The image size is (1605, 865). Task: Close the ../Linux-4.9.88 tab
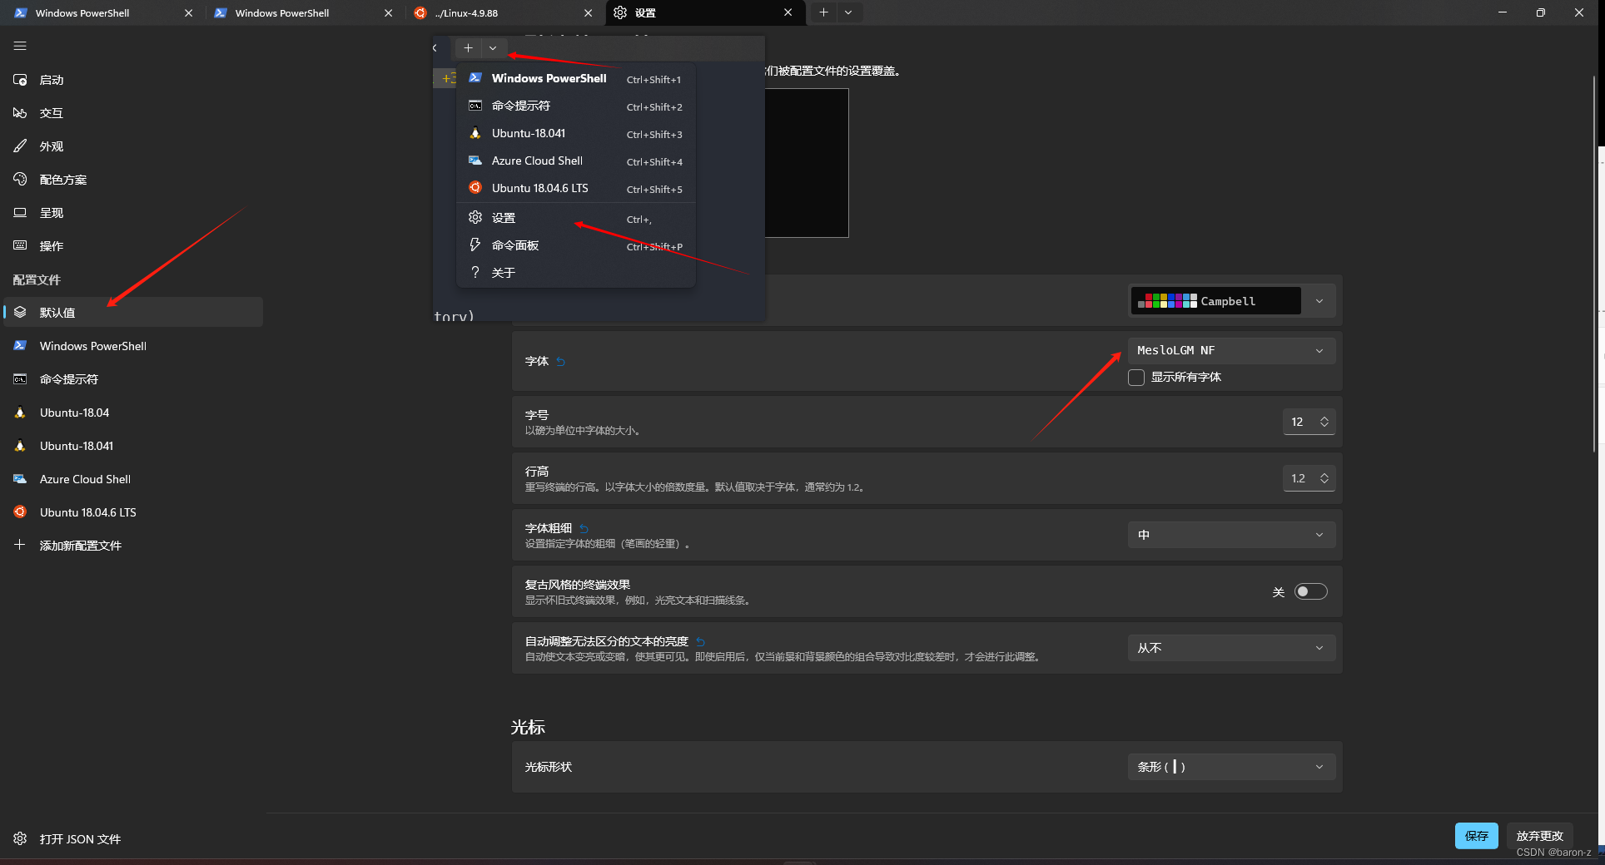pos(589,12)
